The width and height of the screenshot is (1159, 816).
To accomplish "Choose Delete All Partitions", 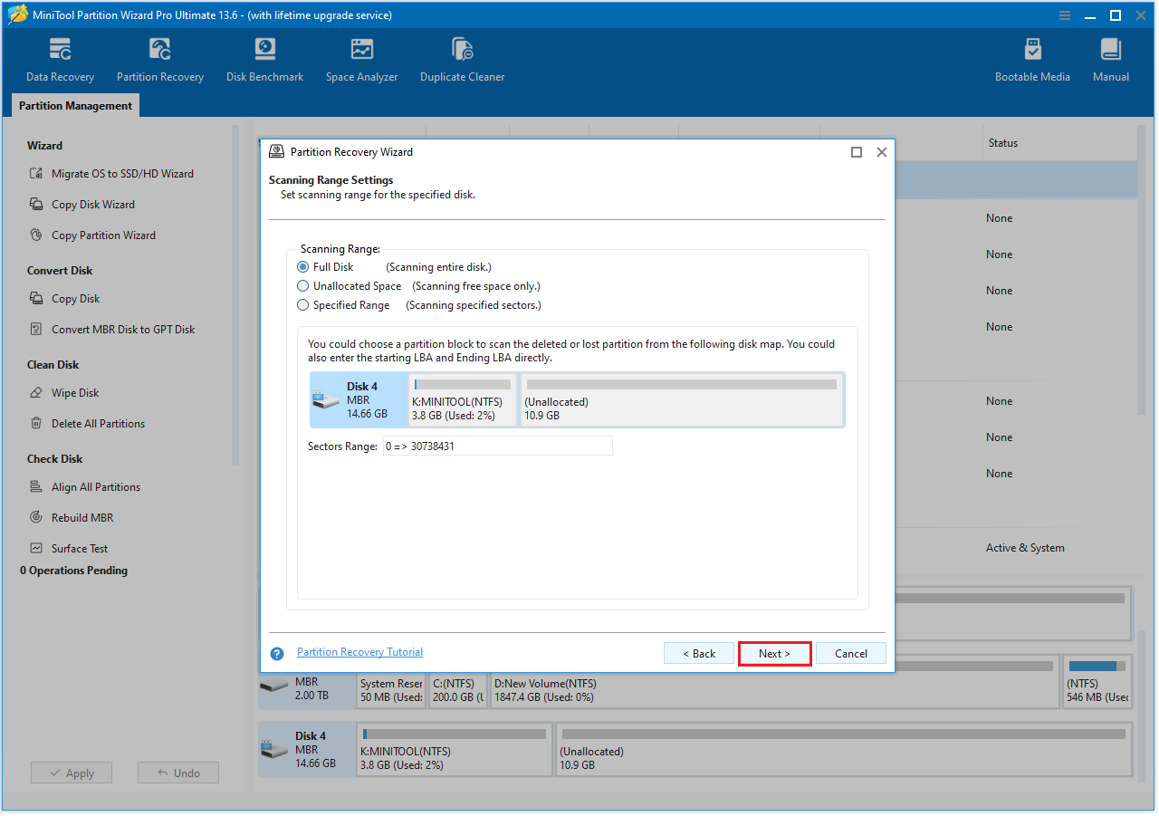I will pyautogui.click(x=98, y=423).
